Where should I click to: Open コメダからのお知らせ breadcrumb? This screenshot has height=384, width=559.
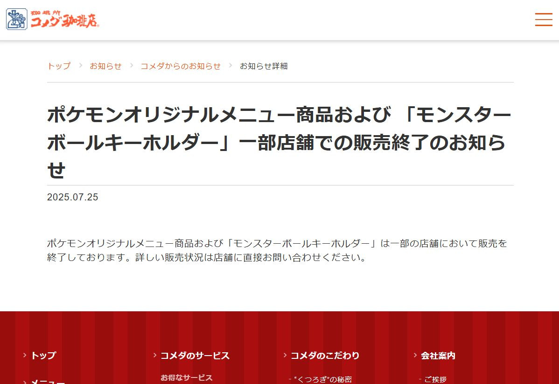(x=181, y=66)
